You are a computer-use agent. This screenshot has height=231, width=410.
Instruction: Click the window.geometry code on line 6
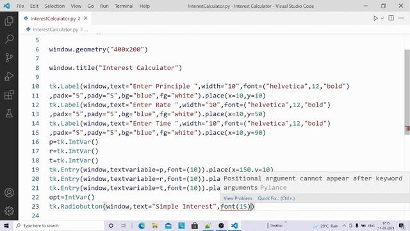click(x=98, y=49)
